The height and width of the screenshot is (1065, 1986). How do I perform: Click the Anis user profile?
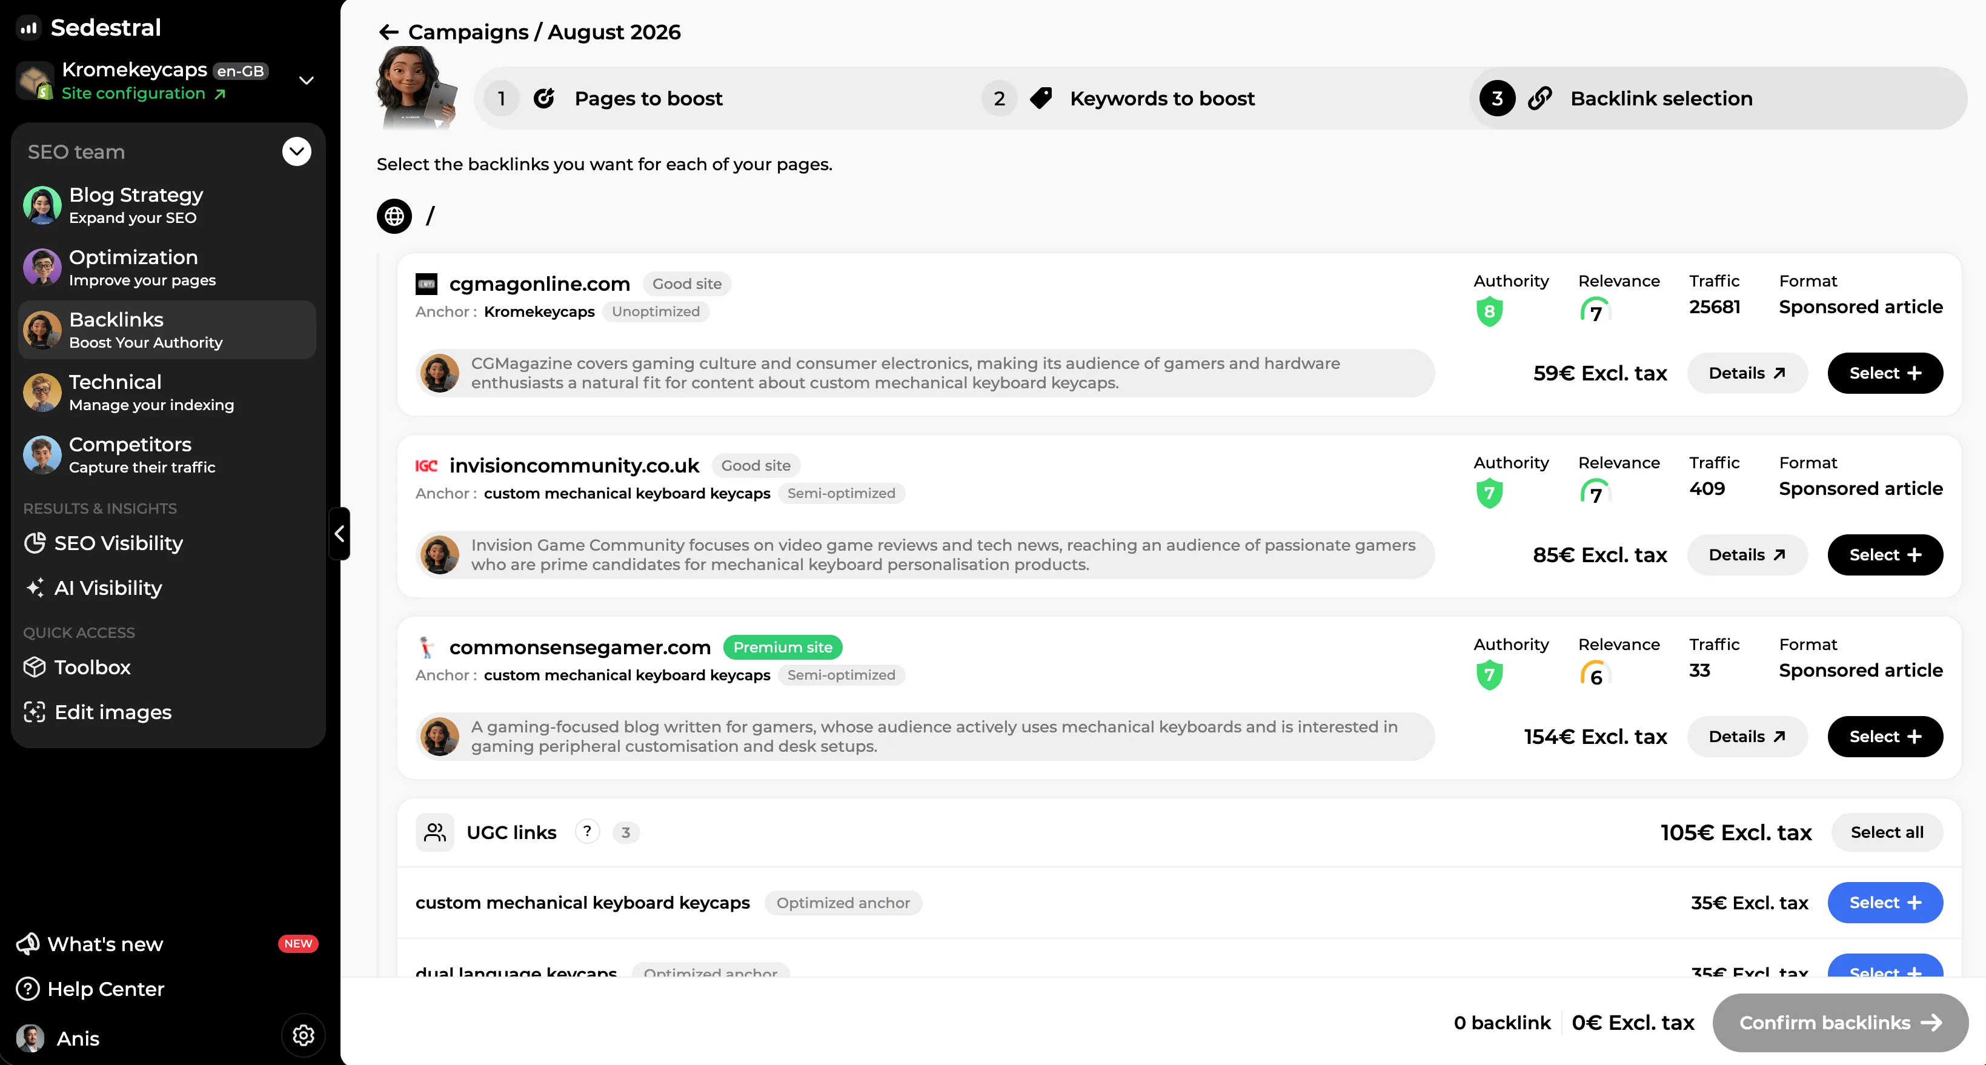coord(59,1038)
